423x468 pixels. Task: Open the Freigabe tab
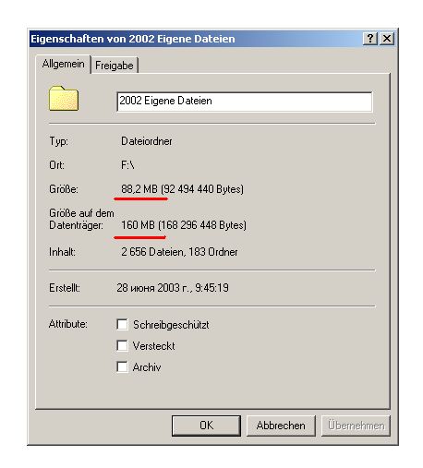coord(115,66)
